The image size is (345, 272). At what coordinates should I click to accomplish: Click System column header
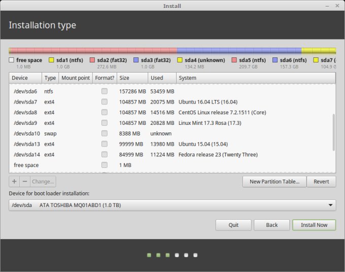(x=256, y=78)
